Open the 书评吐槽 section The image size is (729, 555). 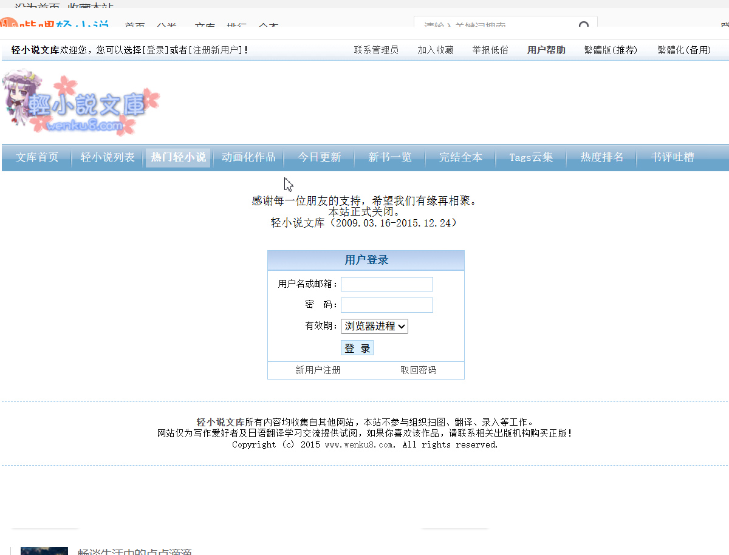point(672,157)
